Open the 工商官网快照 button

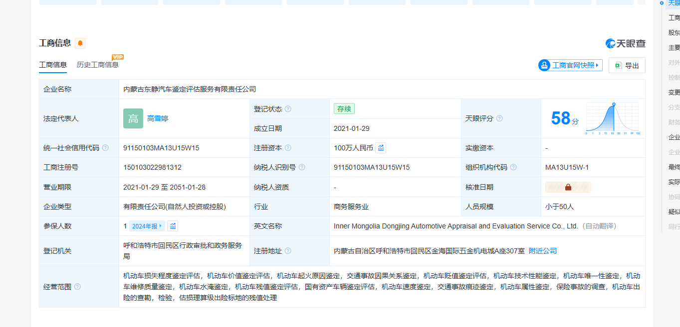(570, 65)
